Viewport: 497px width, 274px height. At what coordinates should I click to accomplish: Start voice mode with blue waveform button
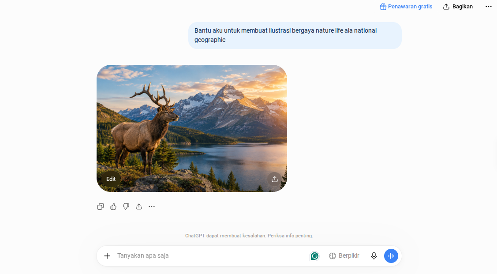click(391, 255)
